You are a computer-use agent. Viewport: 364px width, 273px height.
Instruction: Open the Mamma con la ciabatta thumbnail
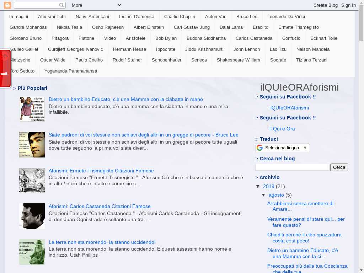click(32, 109)
